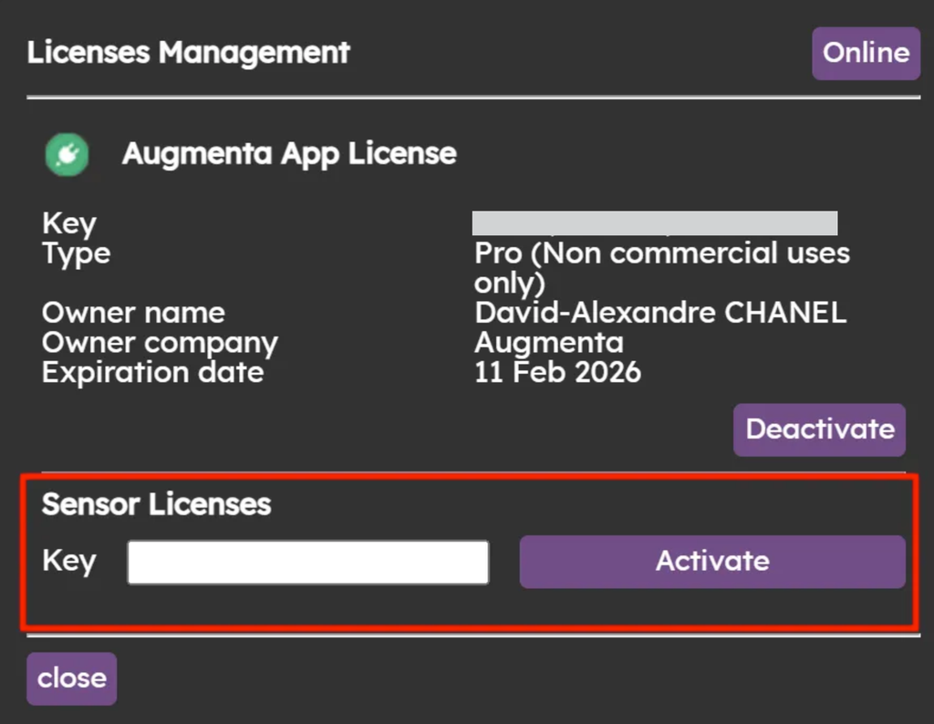The height and width of the screenshot is (724, 934).
Task: Focus the Sensor Licenses key input field
Action: pos(308,562)
